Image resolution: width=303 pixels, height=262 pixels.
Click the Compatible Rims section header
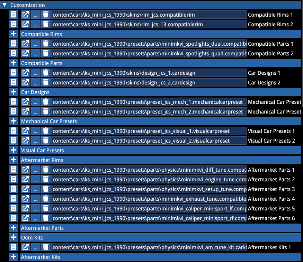point(160,34)
